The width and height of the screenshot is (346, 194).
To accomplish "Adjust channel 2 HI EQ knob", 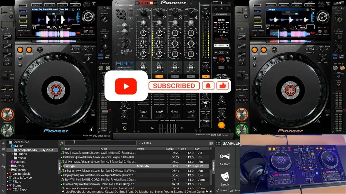I will 159,33.
